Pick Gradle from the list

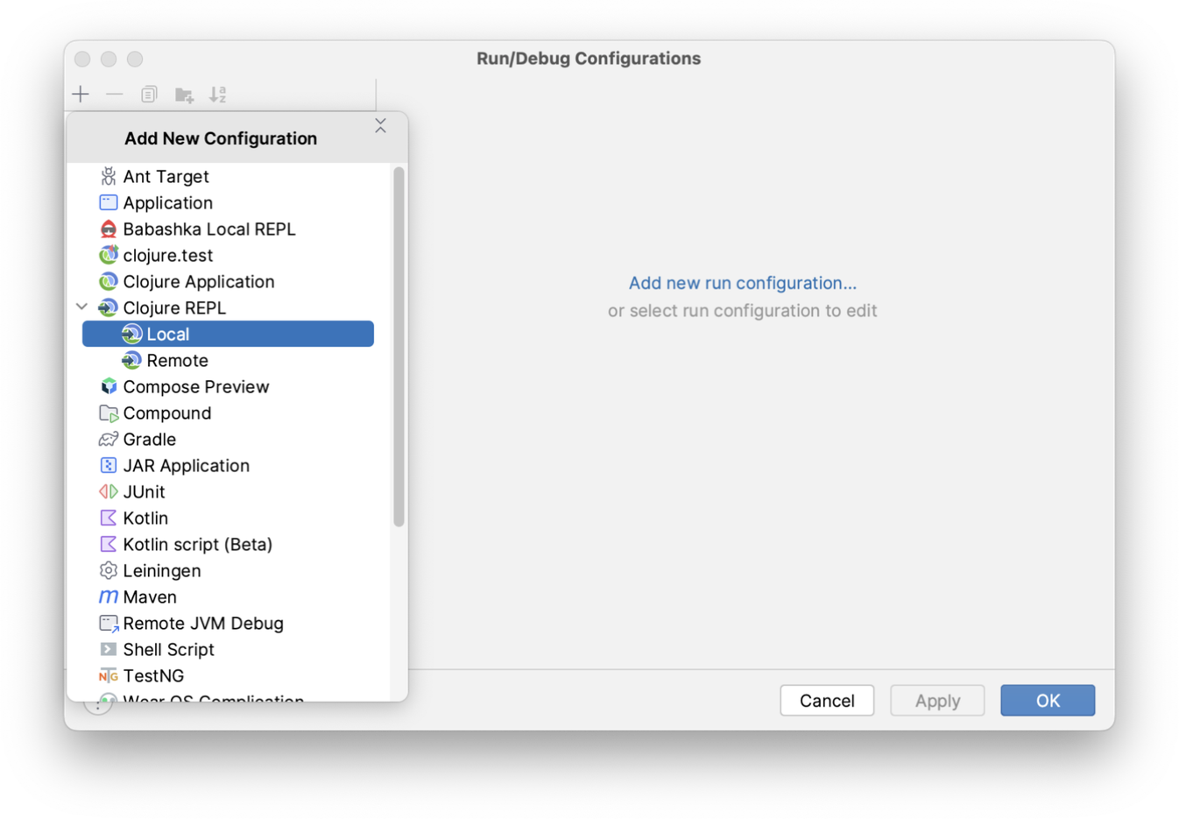(149, 439)
